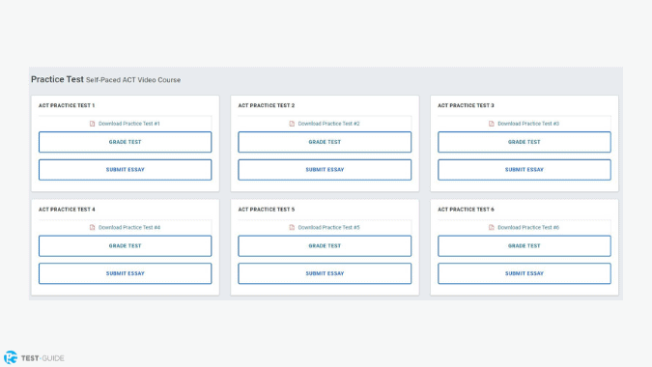The width and height of the screenshot is (652, 367).
Task: Submit essay for ACT Practice Test 1
Action: coord(126,170)
